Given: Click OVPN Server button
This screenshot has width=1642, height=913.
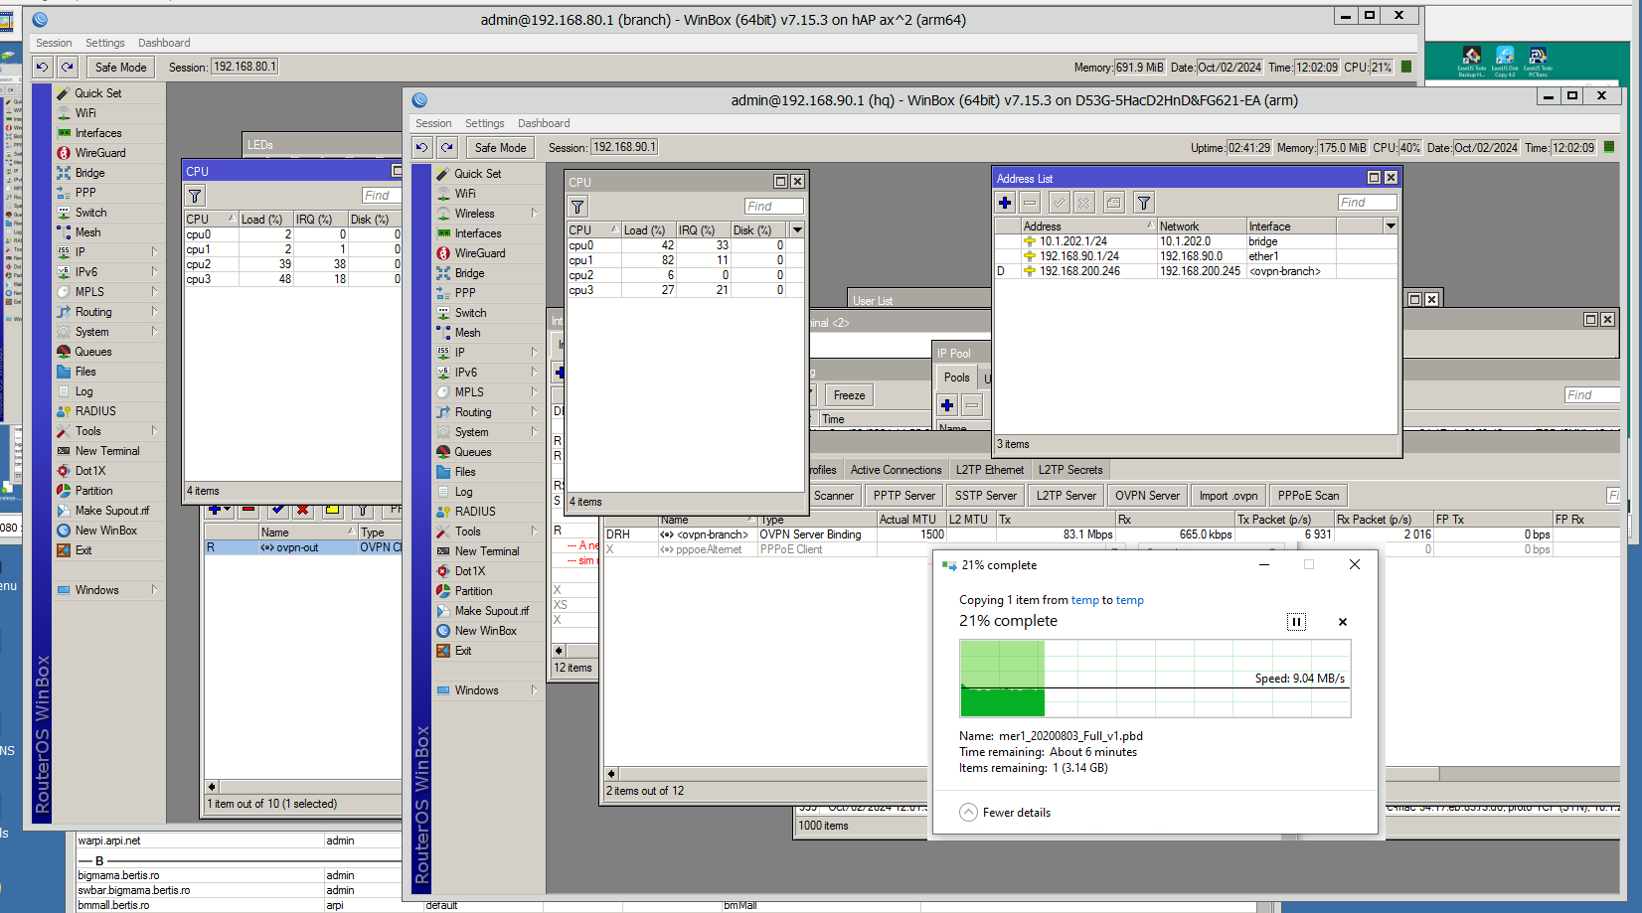Looking at the screenshot, I should (x=1147, y=496).
